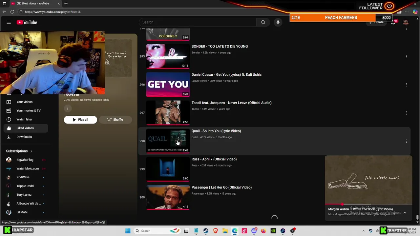This screenshot has height=236, width=420.
Task: Open the Windows Start menu
Action: (128, 231)
